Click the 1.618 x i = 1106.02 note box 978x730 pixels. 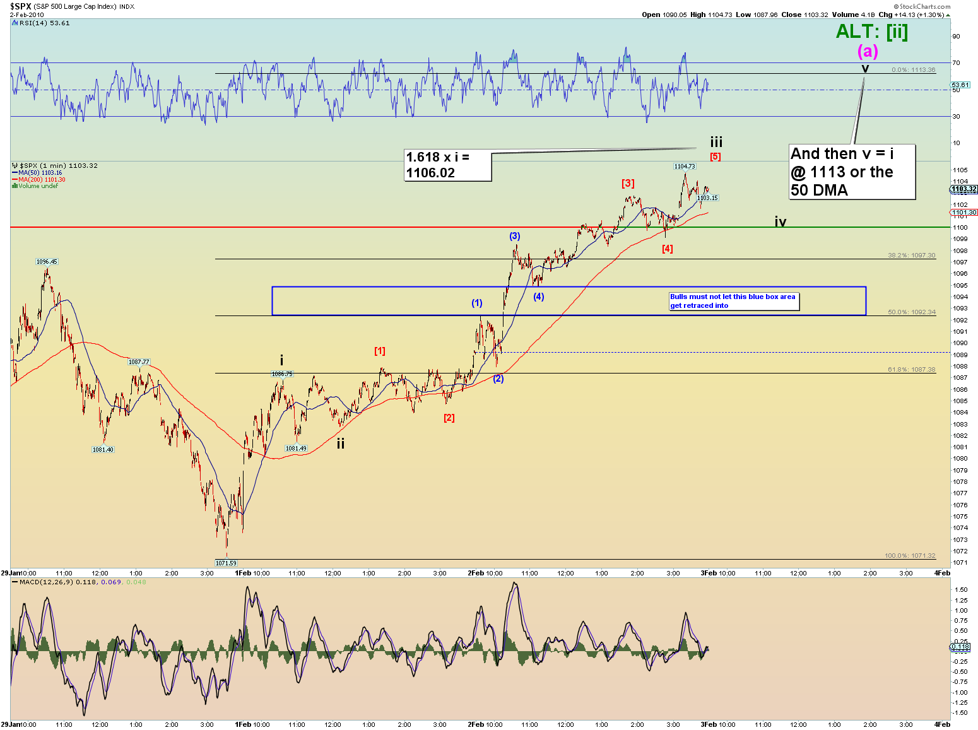pyautogui.click(x=448, y=165)
